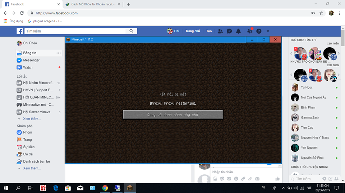Screen dimensions: 345x193
Task: Open a new browser tab
Action: pos(129,4)
